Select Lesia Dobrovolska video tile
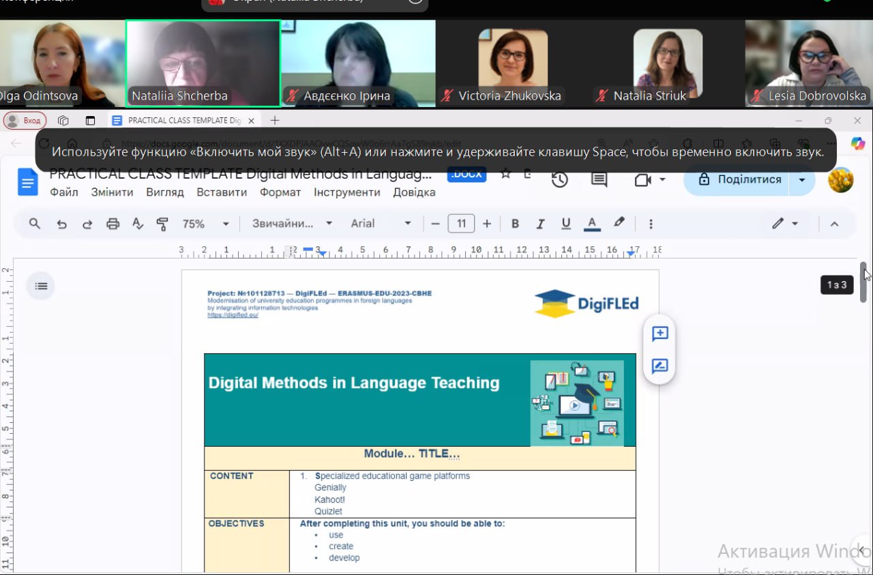Screen dimensions: 873x575 pos(809,63)
